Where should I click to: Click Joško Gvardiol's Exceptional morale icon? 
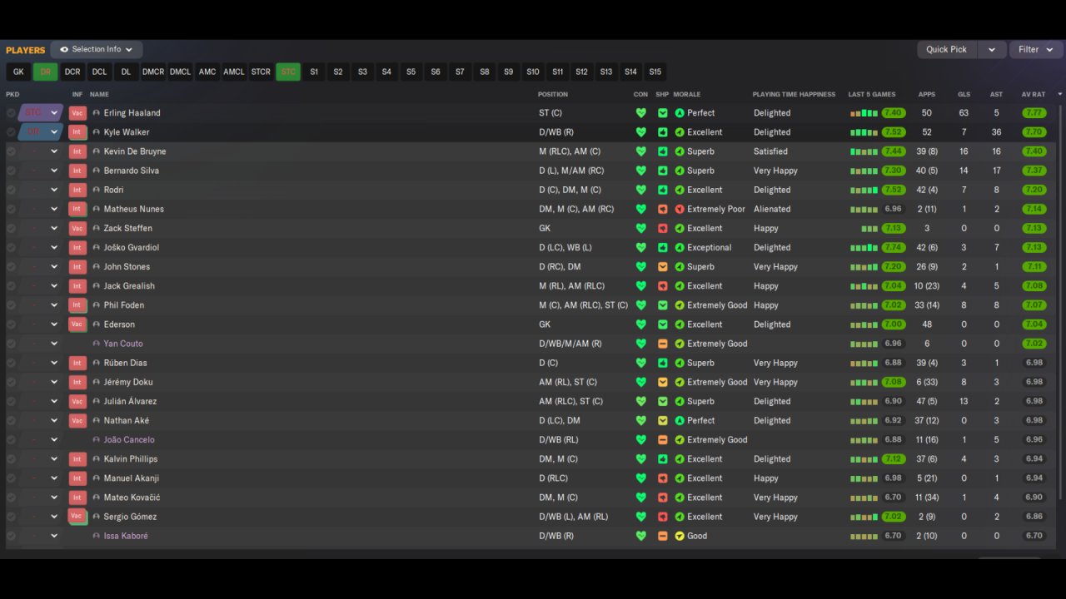(680, 247)
